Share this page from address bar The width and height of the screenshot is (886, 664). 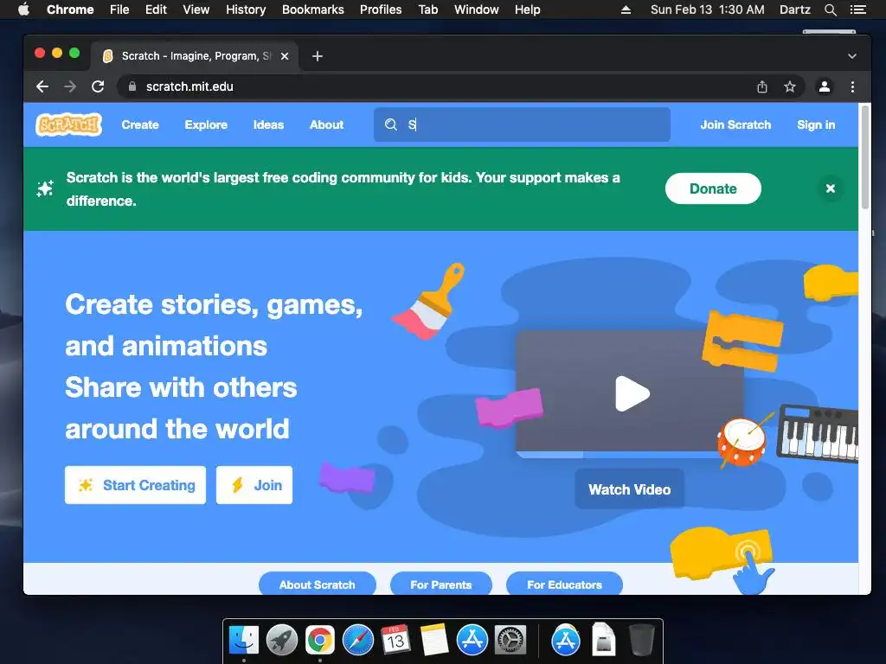pos(761,86)
